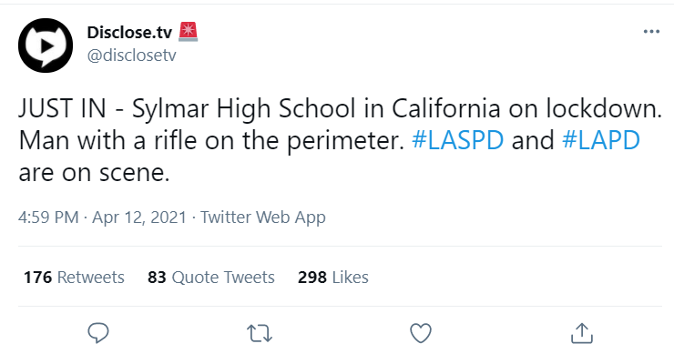Screen dimensions: 674x354
Task: Like the tweet with the heart icon
Action: pos(421,333)
